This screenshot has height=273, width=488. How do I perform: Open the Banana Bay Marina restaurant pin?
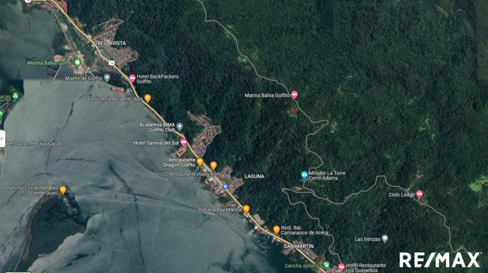[246, 209]
